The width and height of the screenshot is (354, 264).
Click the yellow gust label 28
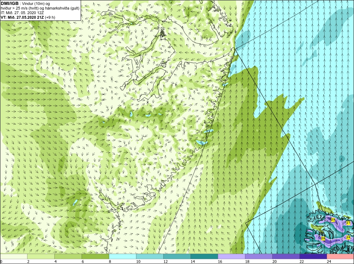click(x=323, y=238)
